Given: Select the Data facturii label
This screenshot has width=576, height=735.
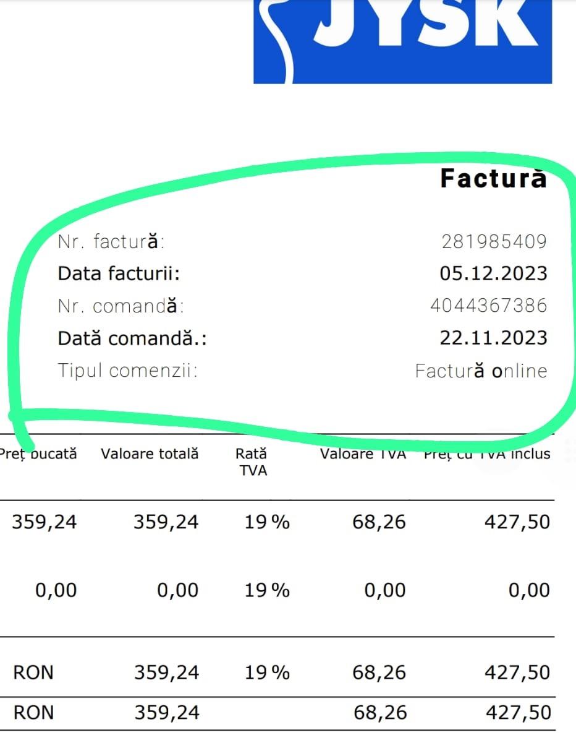Looking at the screenshot, I should point(119,273).
